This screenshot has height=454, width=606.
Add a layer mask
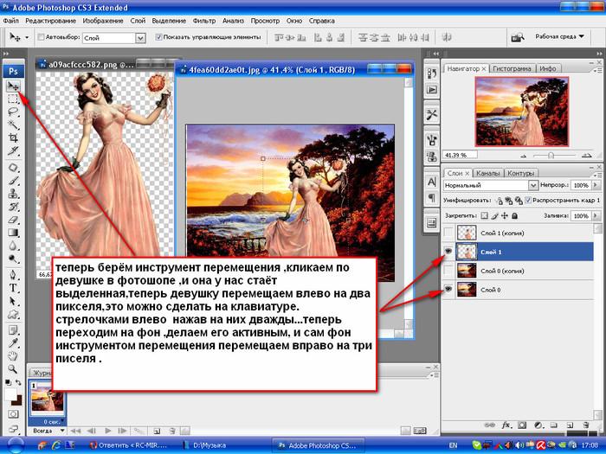click(x=522, y=425)
